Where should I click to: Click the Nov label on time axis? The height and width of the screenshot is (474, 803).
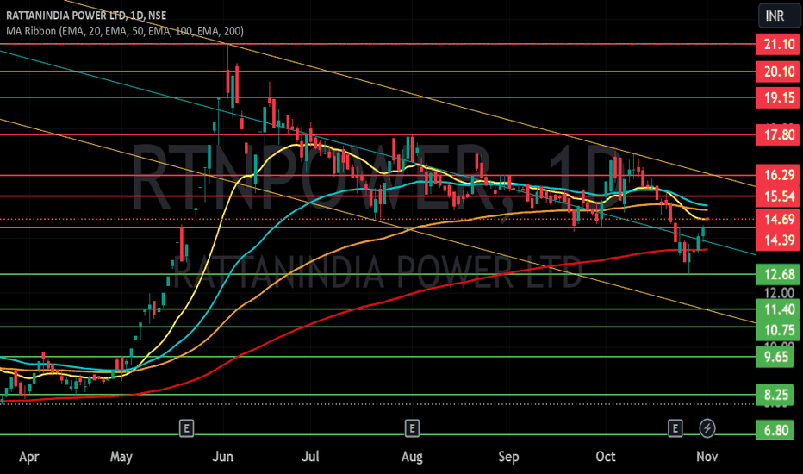707,457
